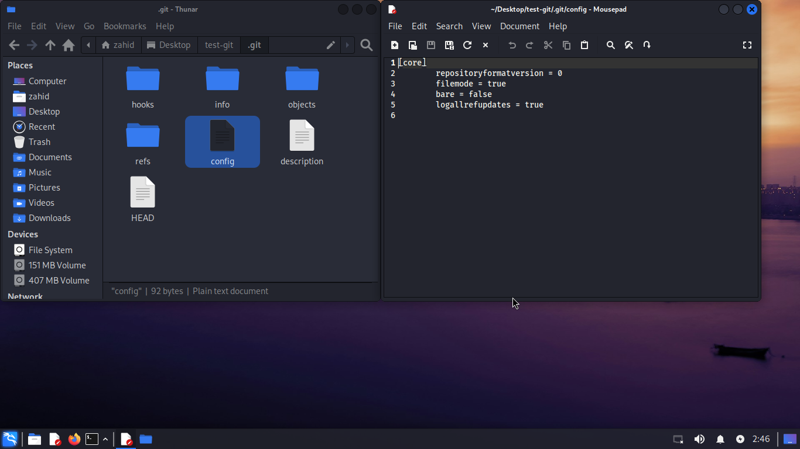Open Find and Replace in Mousepad
The height and width of the screenshot is (449, 800).
(x=629, y=45)
